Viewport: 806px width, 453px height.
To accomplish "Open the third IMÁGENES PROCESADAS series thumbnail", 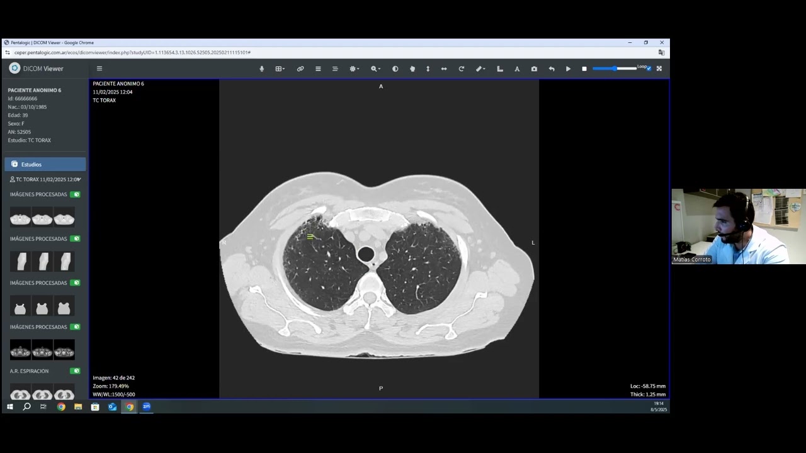I will point(42,306).
